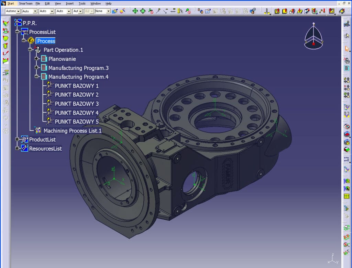Open the Insert menu
The image size is (352, 268).
click(69, 3)
